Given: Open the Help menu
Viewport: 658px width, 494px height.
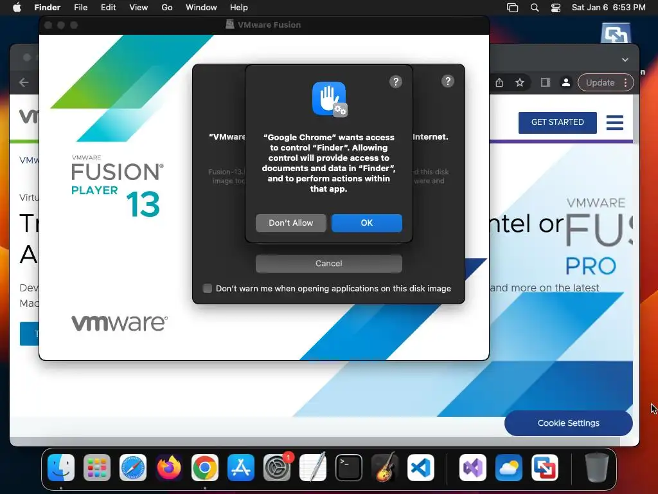Looking at the screenshot, I should (239, 7).
